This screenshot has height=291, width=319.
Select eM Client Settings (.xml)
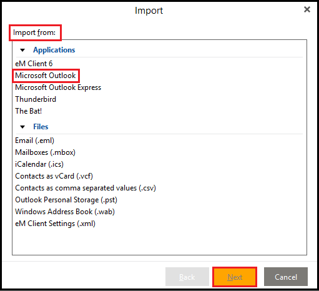(56, 224)
